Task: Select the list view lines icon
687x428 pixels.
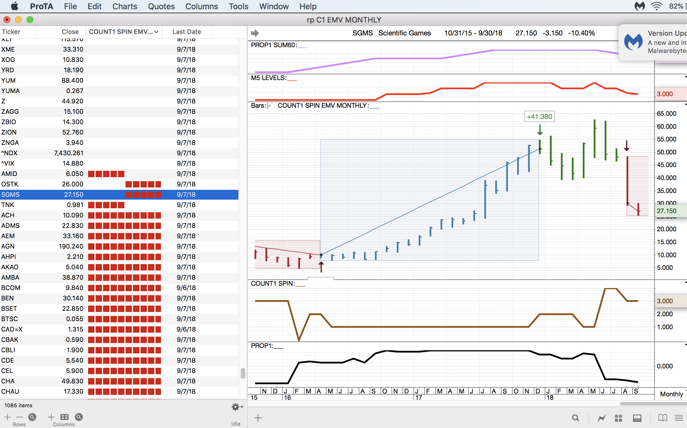Action: [x=680, y=418]
